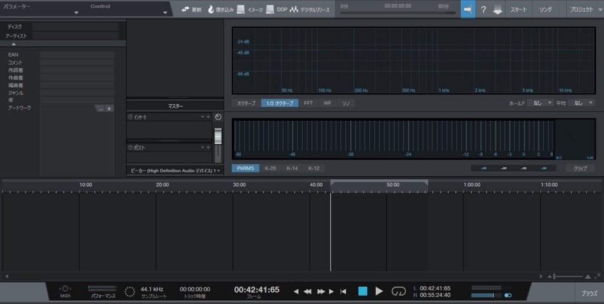Select the ソノ sonogram mode
Viewport: 604px width, 304px height.
pyautogui.click(x=346, y=103)
